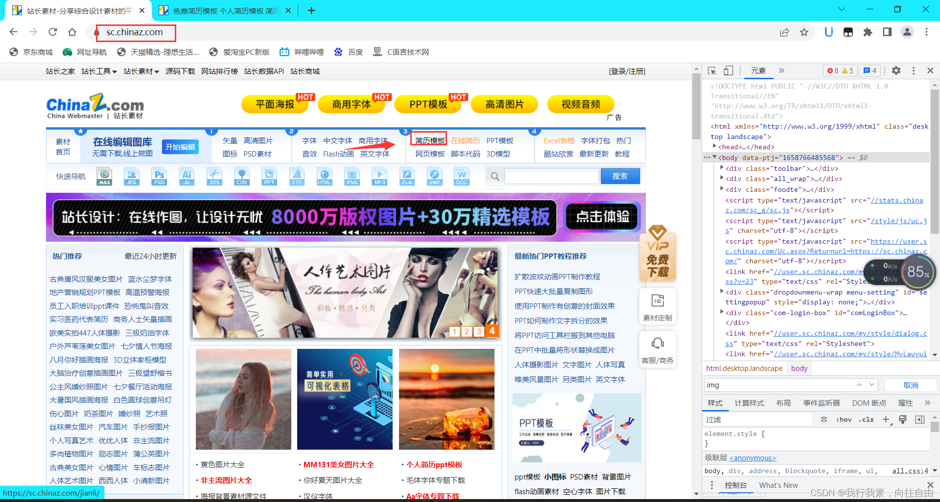940x502 pixels.
Task: Reload the page with the refresh icon
Action: [x=53, y=32]
